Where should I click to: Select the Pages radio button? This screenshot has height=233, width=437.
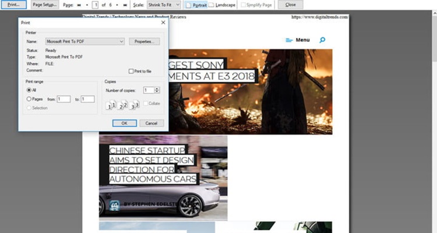click(29, 99)
